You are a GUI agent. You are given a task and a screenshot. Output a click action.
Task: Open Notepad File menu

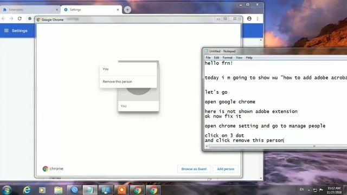point(208,58)
